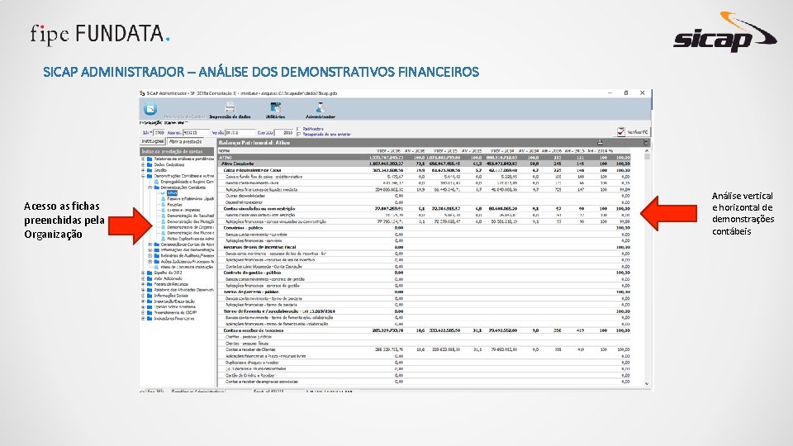
Task: Click the Indicadores Financeiros folder icon
Action: [x=150, y=319]
